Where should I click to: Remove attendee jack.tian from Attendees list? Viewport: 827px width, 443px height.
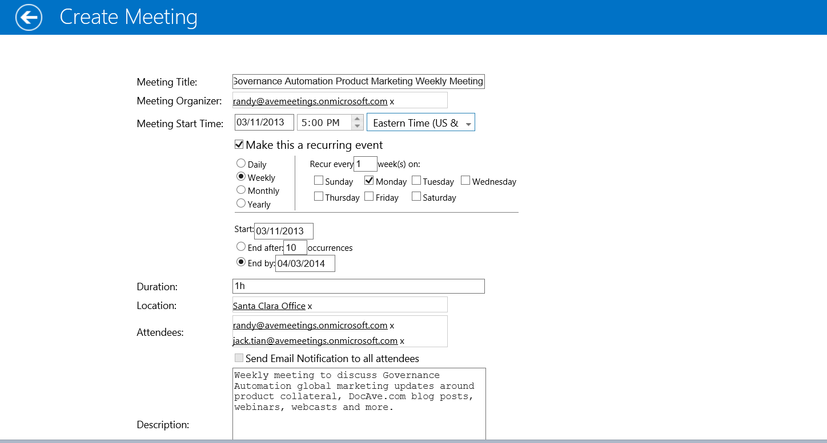pos(402,342)
